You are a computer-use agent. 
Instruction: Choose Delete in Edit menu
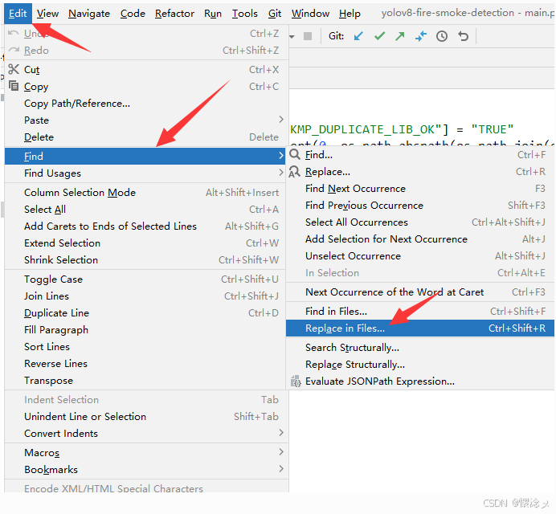coord(145,137)
